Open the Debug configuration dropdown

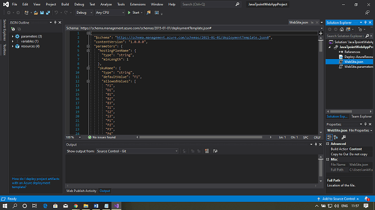point(84,13)
